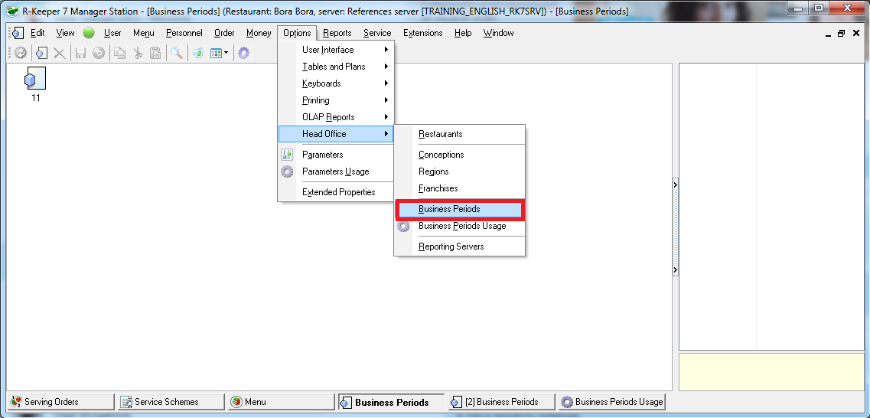Open the Extensions menu
Image resolution: width=870 pixels, height=418 pixels.
(x=423, y=33)
